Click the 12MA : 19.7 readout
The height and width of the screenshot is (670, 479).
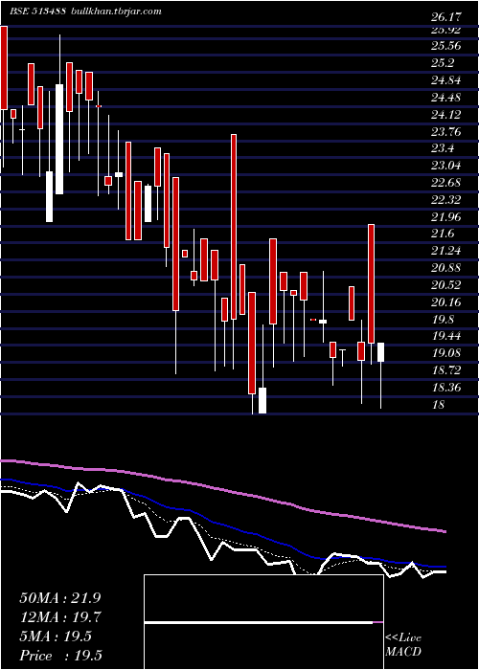[59, 617]
